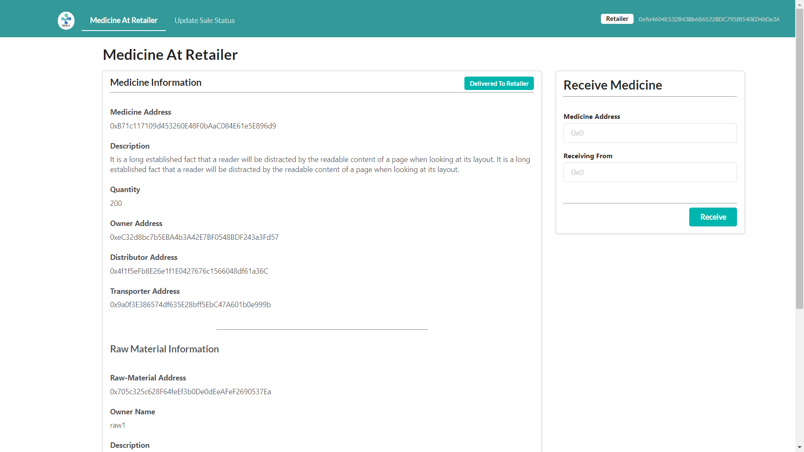Click the Retailer role badge
Image resolution: width=804 pixels, height=452 pixels.
[617, 19]
